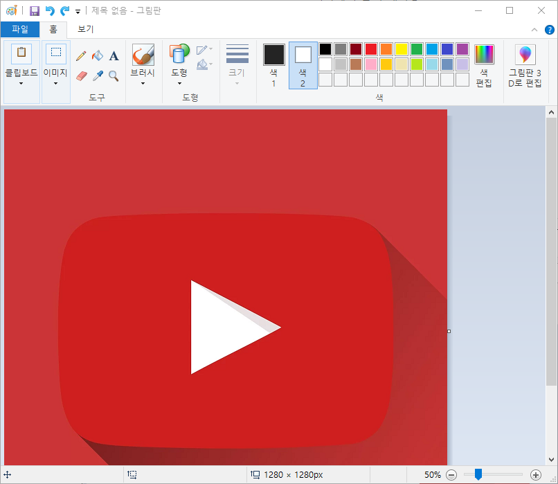558x484 pixels.
Task: Pick the light gray color swatch
Action: tap(341, 64)
